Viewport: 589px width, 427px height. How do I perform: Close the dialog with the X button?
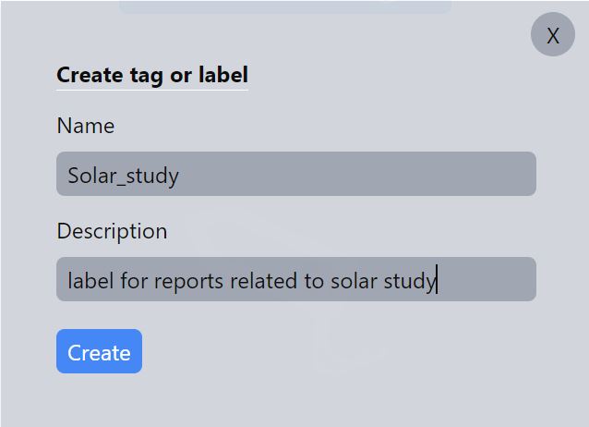point(553,36)
